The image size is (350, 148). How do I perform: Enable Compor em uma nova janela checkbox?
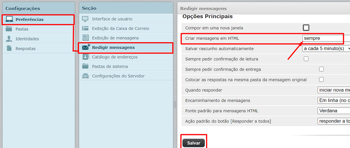pyautogui.click(x=306, y=28)
